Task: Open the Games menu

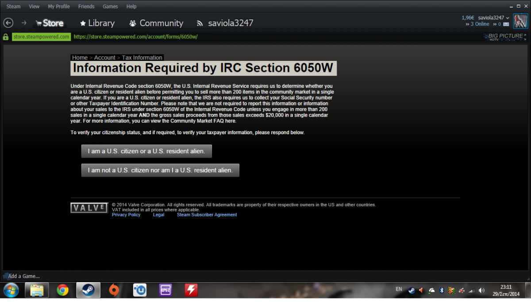Action: [x=110, y=7]
